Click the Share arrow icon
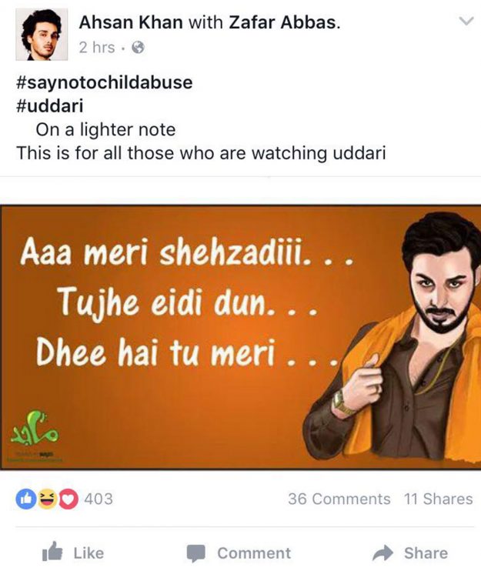 [x=383, y=553]
